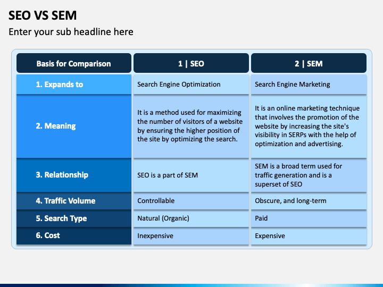The image size is (383, 287).
Task: Select the '6. Cost' row label
Action: [x=74, y=236]
